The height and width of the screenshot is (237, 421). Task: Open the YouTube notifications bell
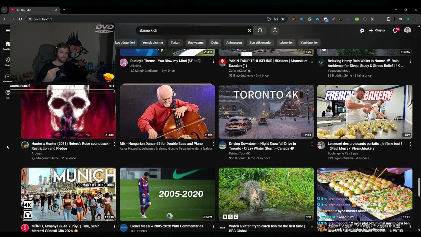click(x=395, y=30)
